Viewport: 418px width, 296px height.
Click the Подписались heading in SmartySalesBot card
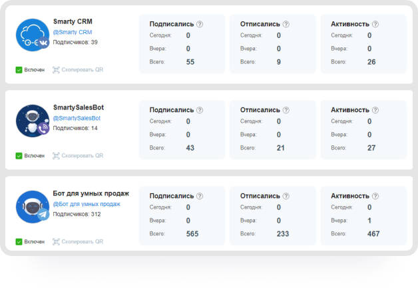(172, 110)
